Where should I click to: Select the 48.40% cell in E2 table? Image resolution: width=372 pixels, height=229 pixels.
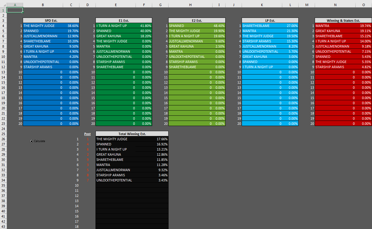click(x=219, y=26)
